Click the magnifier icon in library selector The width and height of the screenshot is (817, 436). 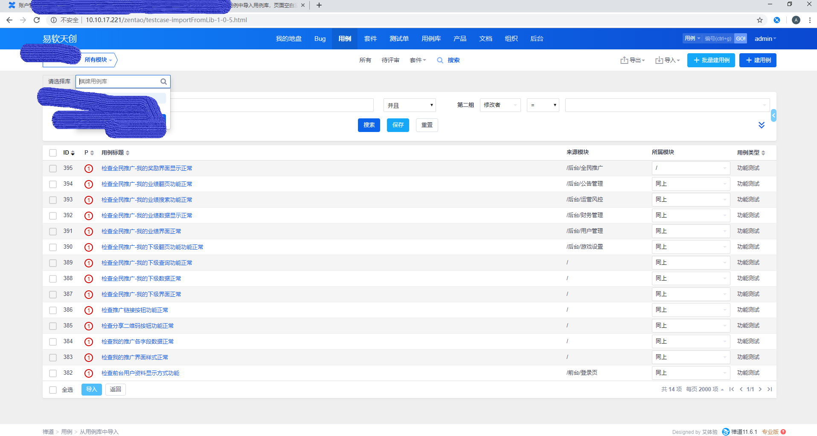[163, 82]
